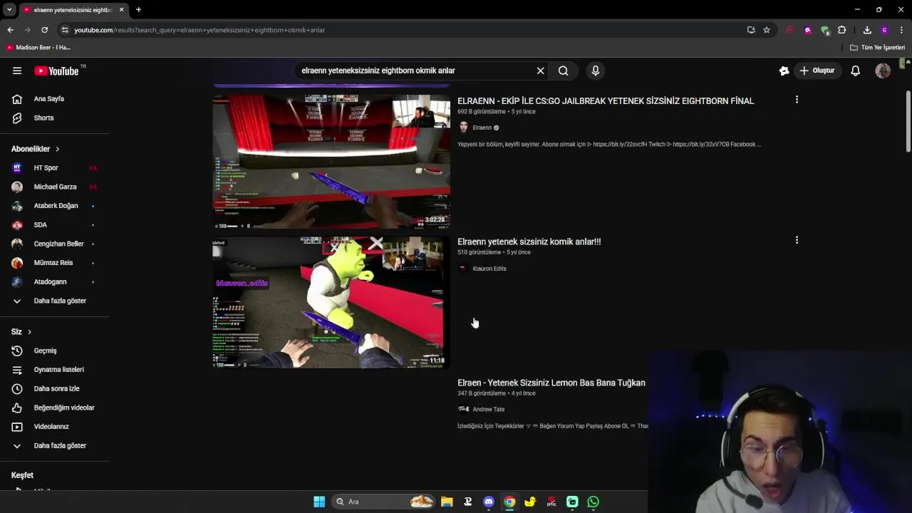Open Madison Beer bookmark
Image resolution: width=912 pixels, height=513 pixels.
tap(38, 48)
